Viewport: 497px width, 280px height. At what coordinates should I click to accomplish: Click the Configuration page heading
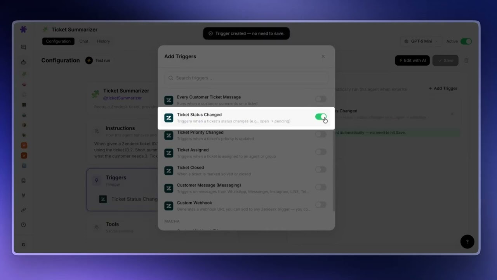[61, 60]
